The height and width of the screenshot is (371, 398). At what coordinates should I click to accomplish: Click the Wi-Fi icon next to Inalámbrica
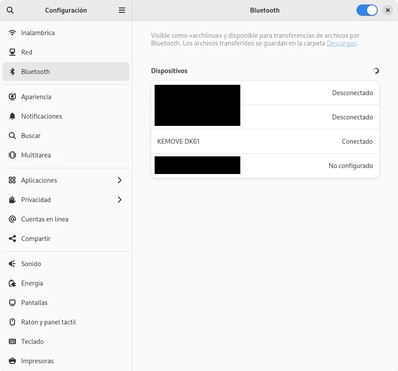[12, 33]
